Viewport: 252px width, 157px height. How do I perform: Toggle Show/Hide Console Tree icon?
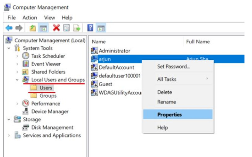[43, 28]
